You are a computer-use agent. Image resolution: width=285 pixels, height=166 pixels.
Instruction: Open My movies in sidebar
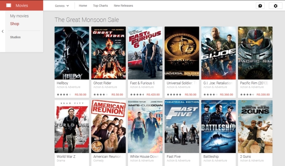(19, 16)
